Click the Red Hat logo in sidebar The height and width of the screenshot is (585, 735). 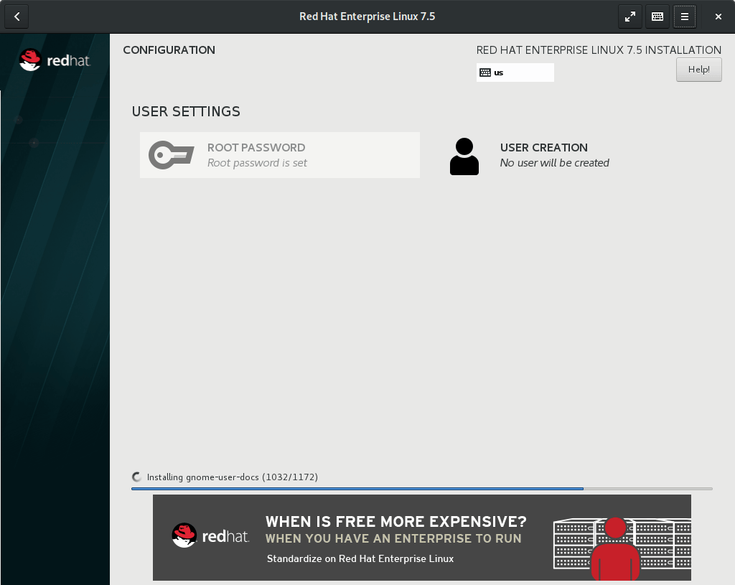point(55,60)
